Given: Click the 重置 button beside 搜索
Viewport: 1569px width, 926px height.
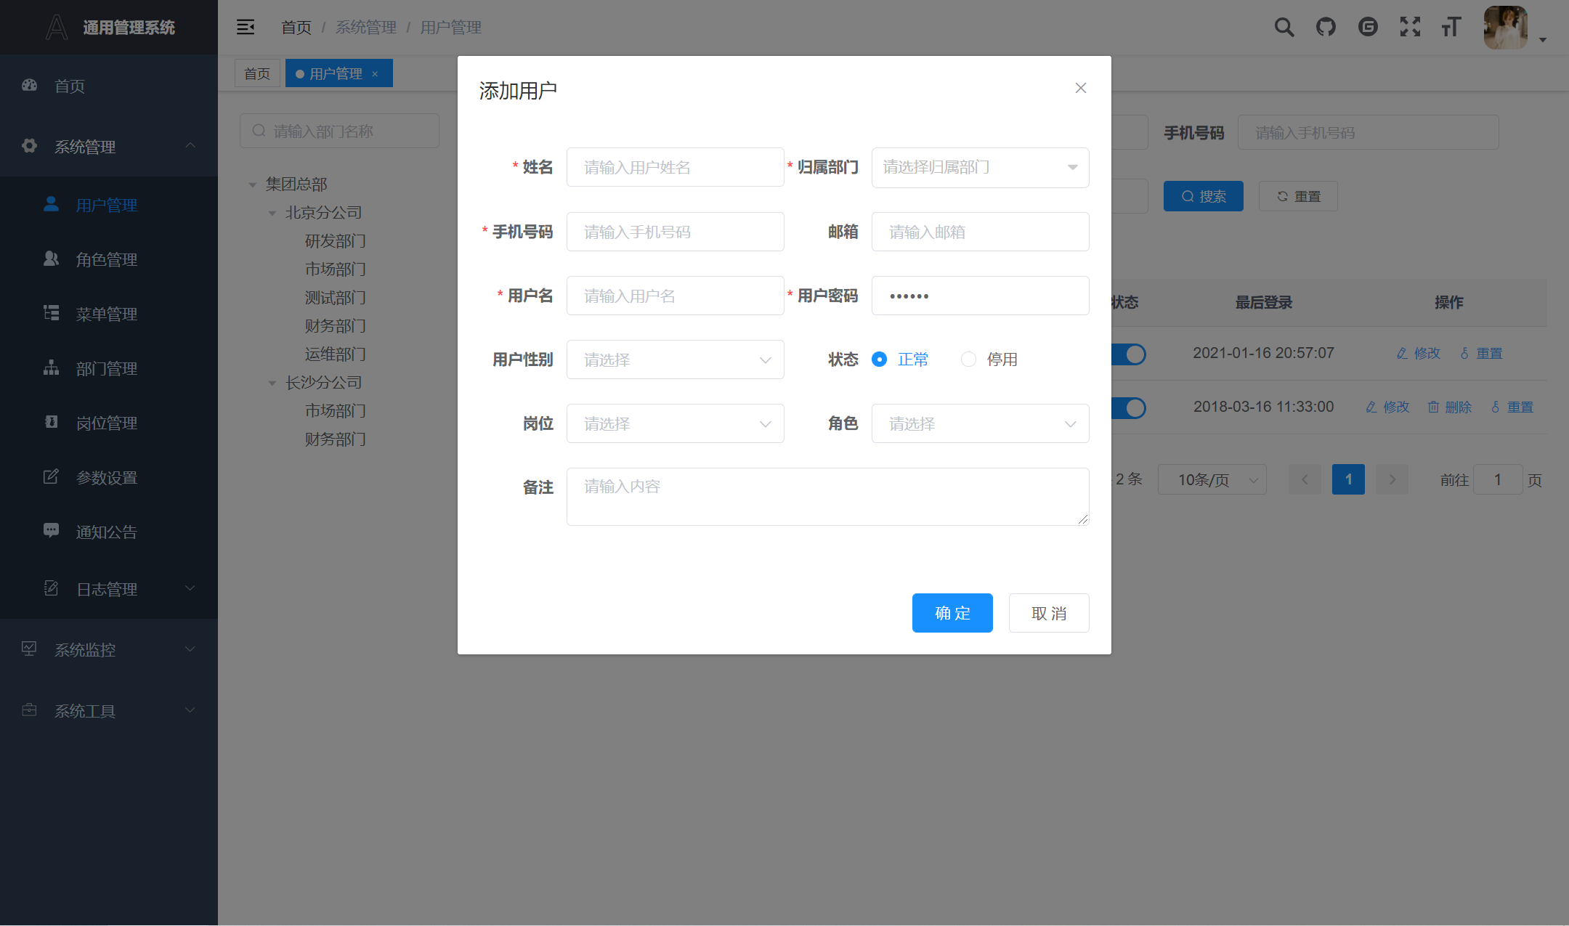Looking at the screenshot, I should tap(1298, 196).
